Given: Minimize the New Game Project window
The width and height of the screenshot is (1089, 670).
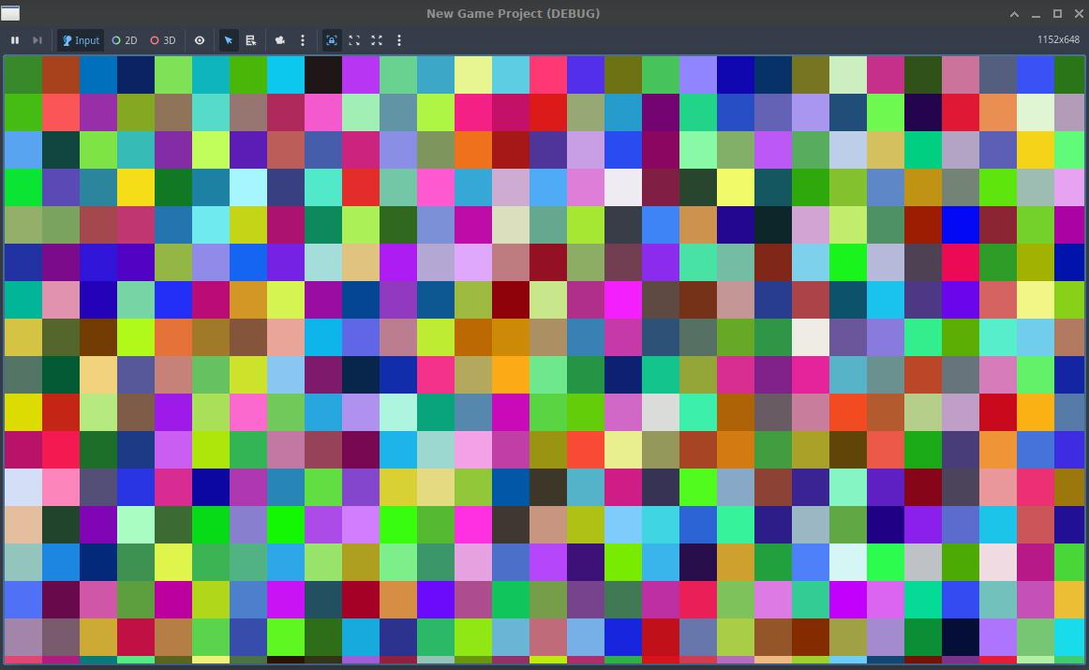Looking at the screenshot, I should point(1036,14).
